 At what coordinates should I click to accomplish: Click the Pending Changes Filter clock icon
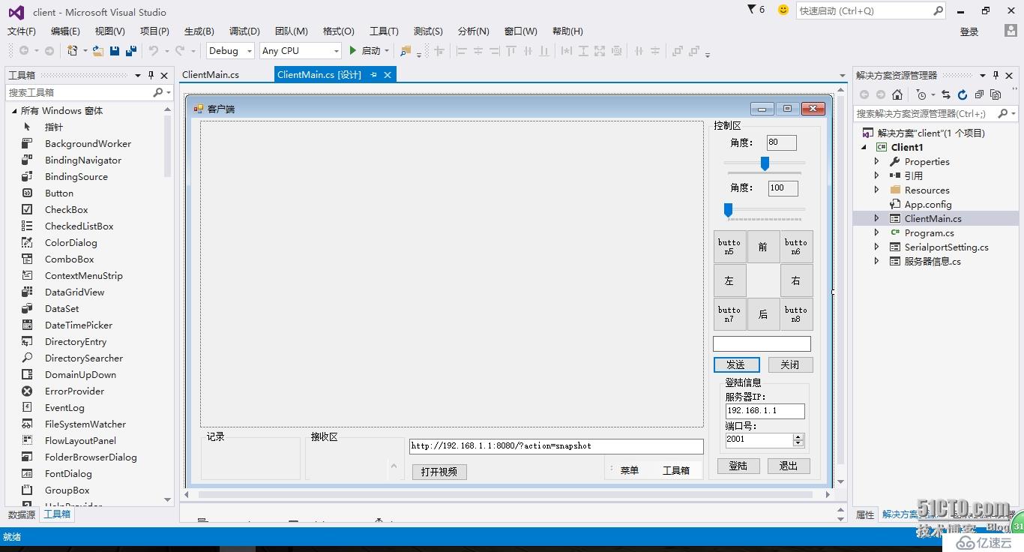(x=921, y=94)
